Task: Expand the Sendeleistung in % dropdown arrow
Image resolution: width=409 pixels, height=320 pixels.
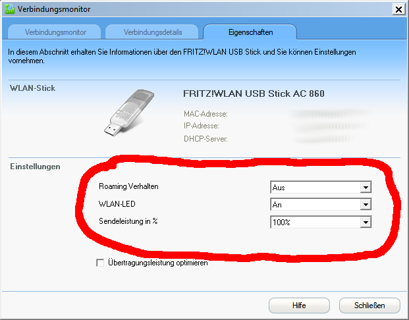Action: 366,222
